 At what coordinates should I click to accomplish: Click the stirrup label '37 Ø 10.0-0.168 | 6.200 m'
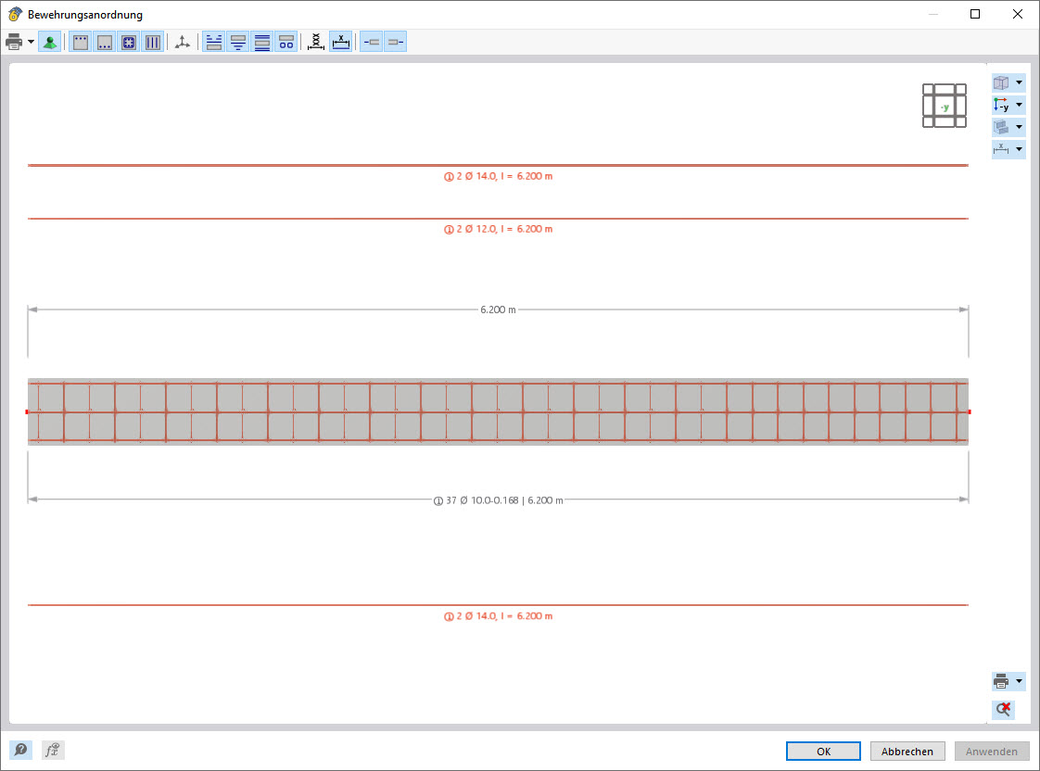(x=498, y=500)
